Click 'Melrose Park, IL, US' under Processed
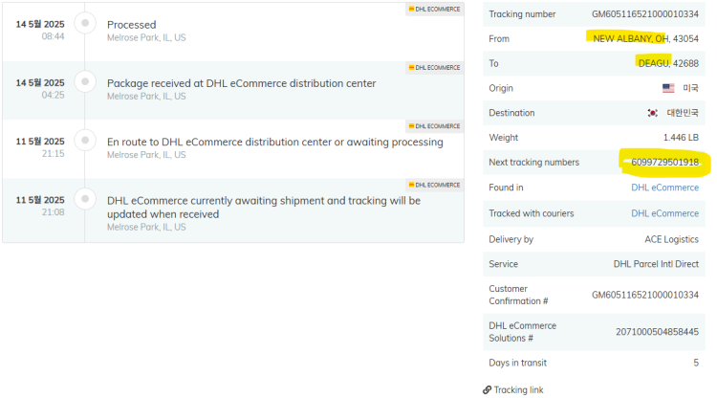This screenshot has width=717, height=398. point(146,38)
